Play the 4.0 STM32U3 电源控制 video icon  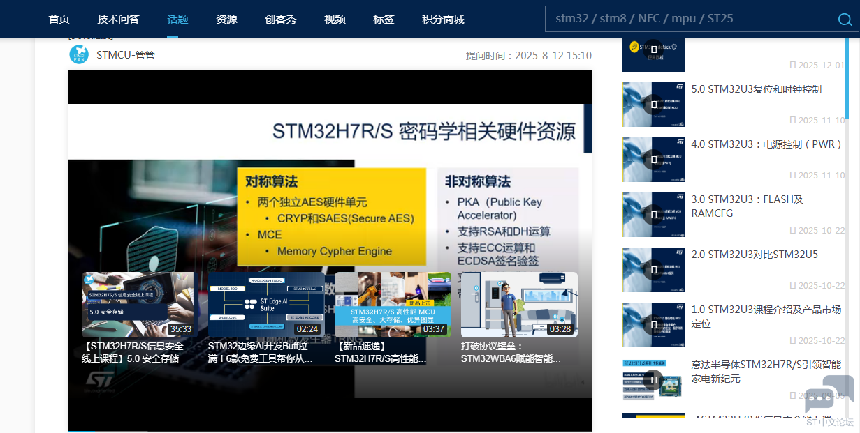[x=653, y=160]
